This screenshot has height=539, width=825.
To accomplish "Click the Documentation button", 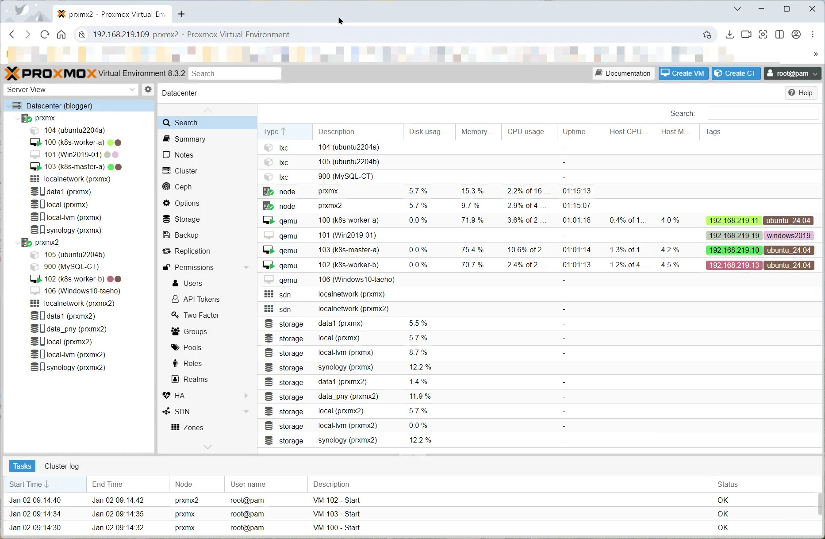I will (623, 73).
